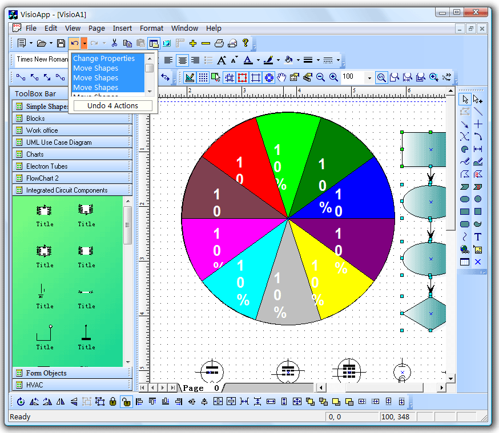Viewport: 499px width, 433px height.
Task: Select the table tool in right palette
Action: (465, 262)
